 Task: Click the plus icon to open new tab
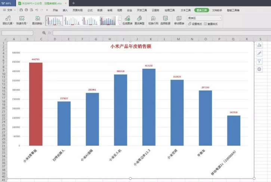coord(74,3)
